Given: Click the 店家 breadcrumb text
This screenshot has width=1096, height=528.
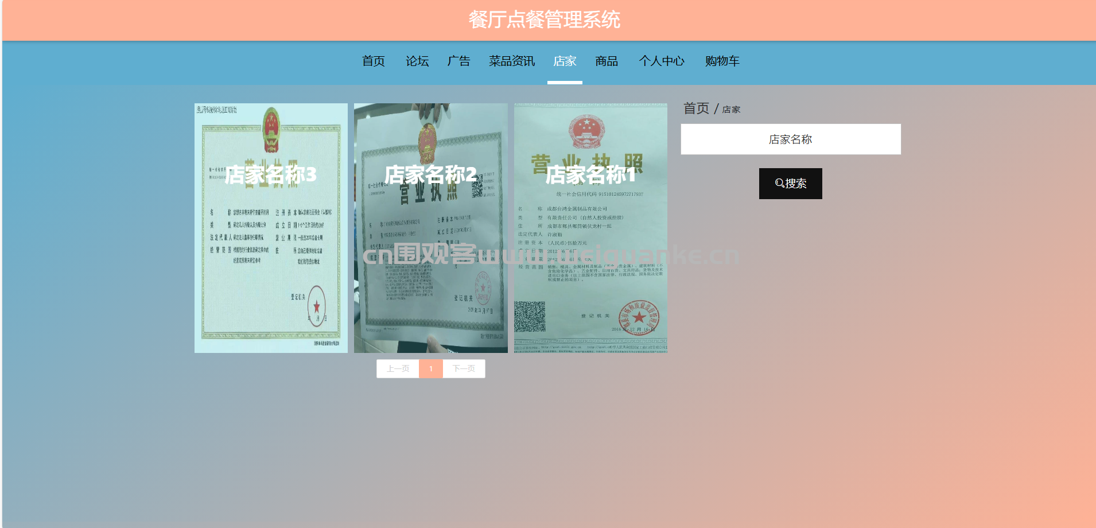Looking at the screenshot, I should pyautogui.click(x=731, y=110).
